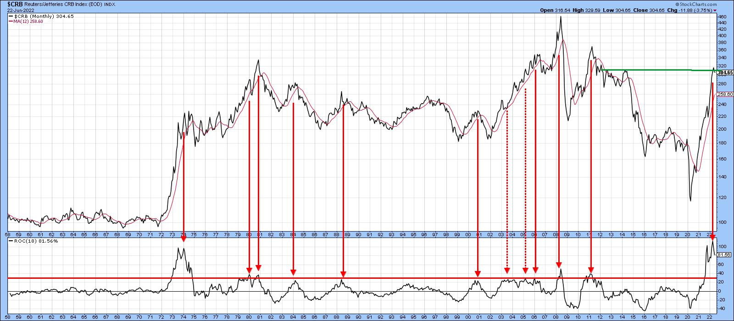The width and height of the screenshot is (734, 321).
Task: Click the Open 316.54 value
Action: [554, 10]
